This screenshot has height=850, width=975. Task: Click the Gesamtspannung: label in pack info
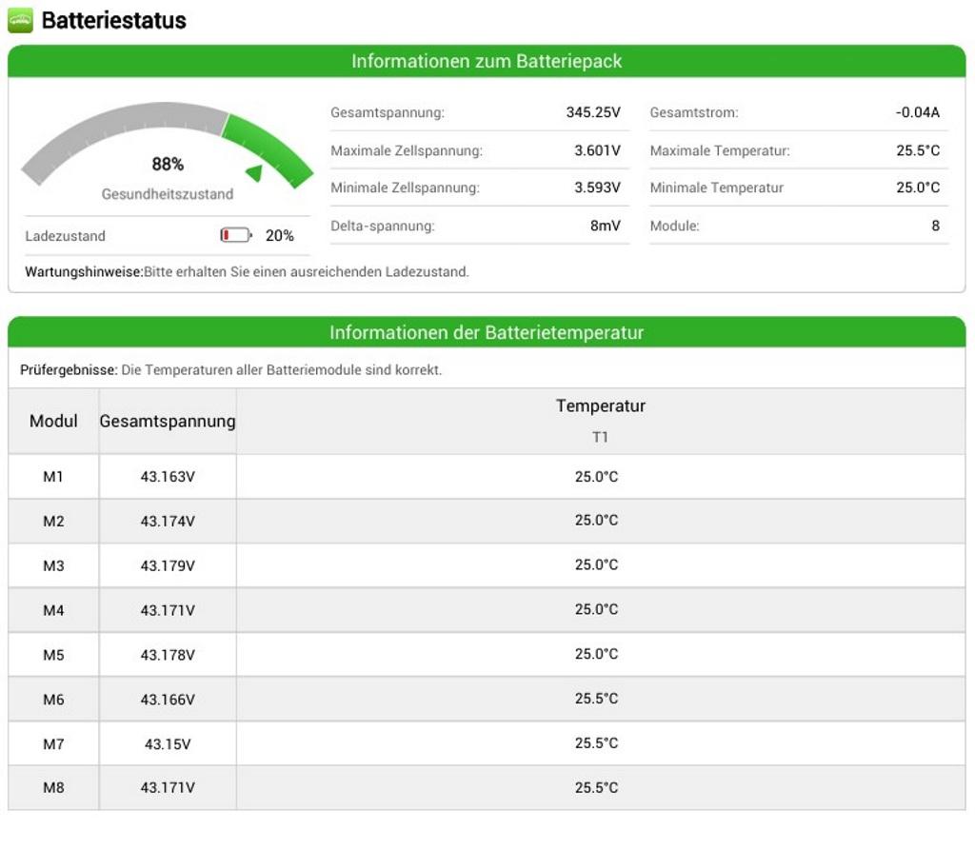click(x=388, y=112)
